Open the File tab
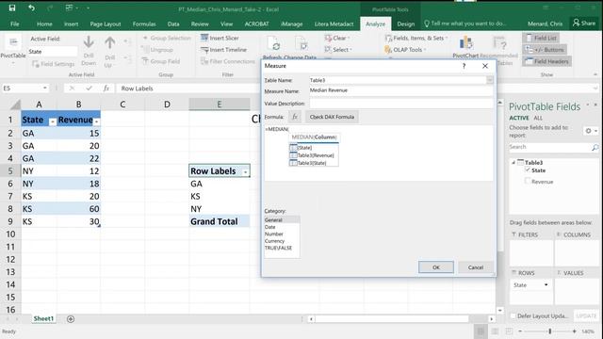The height and width of the screenshot is (339, 603). (15, 24)
